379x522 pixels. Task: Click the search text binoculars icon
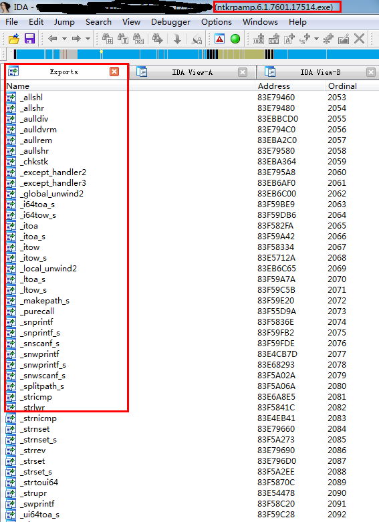pyautogui.click(x=123, y=39)
